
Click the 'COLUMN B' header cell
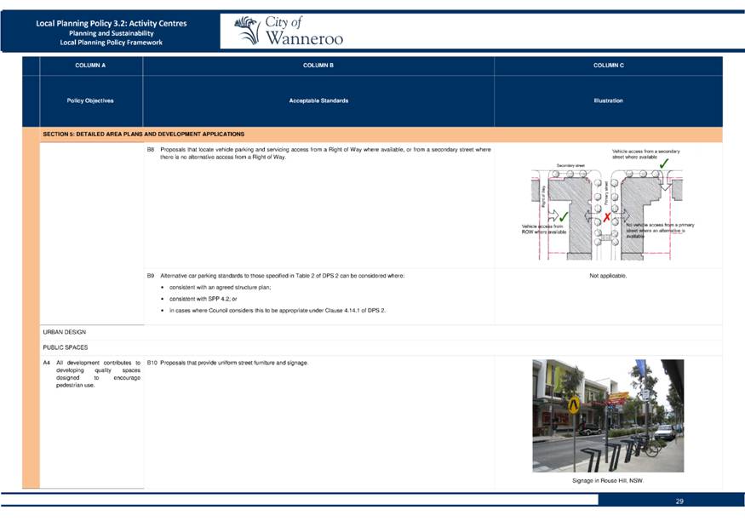318,65
